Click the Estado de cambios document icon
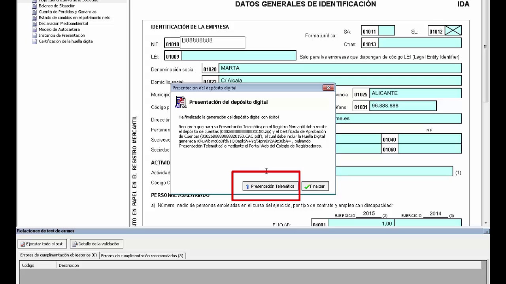This screenshot has height=284, width=506. (x=35, y=18)
